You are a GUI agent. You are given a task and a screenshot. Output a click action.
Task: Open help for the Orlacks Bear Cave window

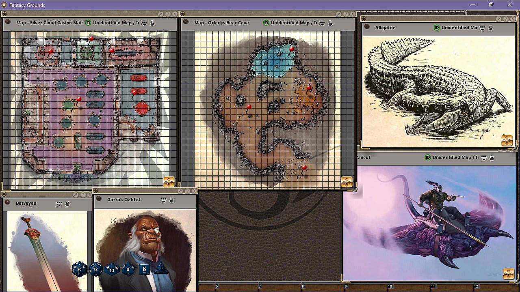pyautogui.click(x=346, y=14)
